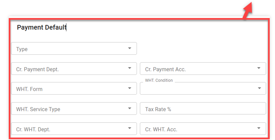Open Cr. Payment Acc. by its placeholder text
Screen dimensions: 275x140
click(x=165, y=69)
